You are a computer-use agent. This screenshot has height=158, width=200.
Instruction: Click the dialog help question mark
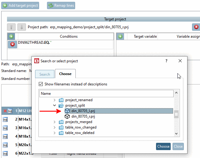(x=166, y=61)
